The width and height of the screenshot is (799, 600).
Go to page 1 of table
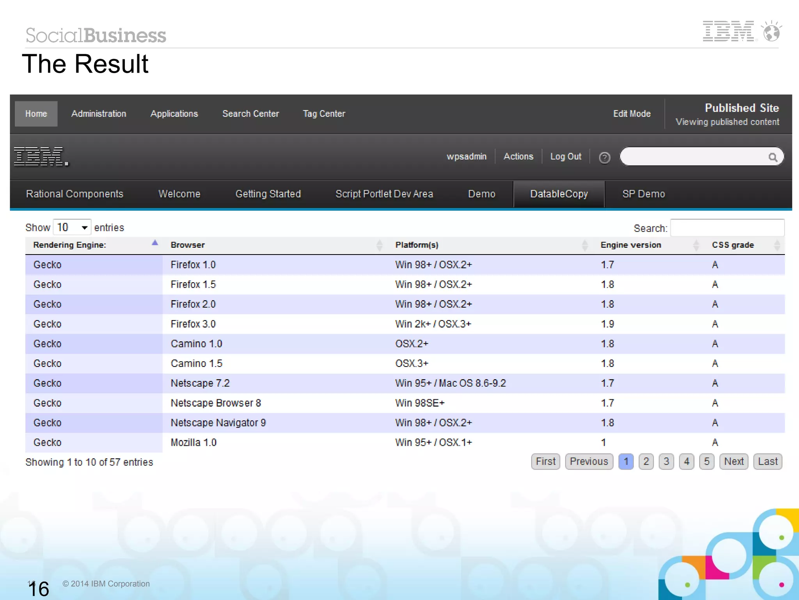click(626, 462)
